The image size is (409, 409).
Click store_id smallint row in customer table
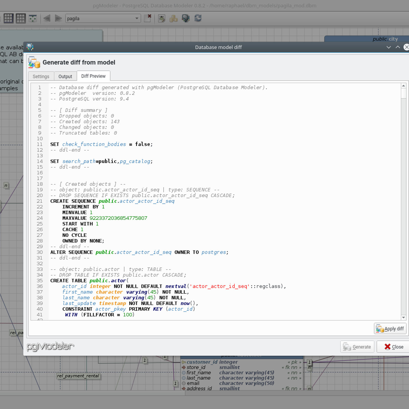point(242,367)
